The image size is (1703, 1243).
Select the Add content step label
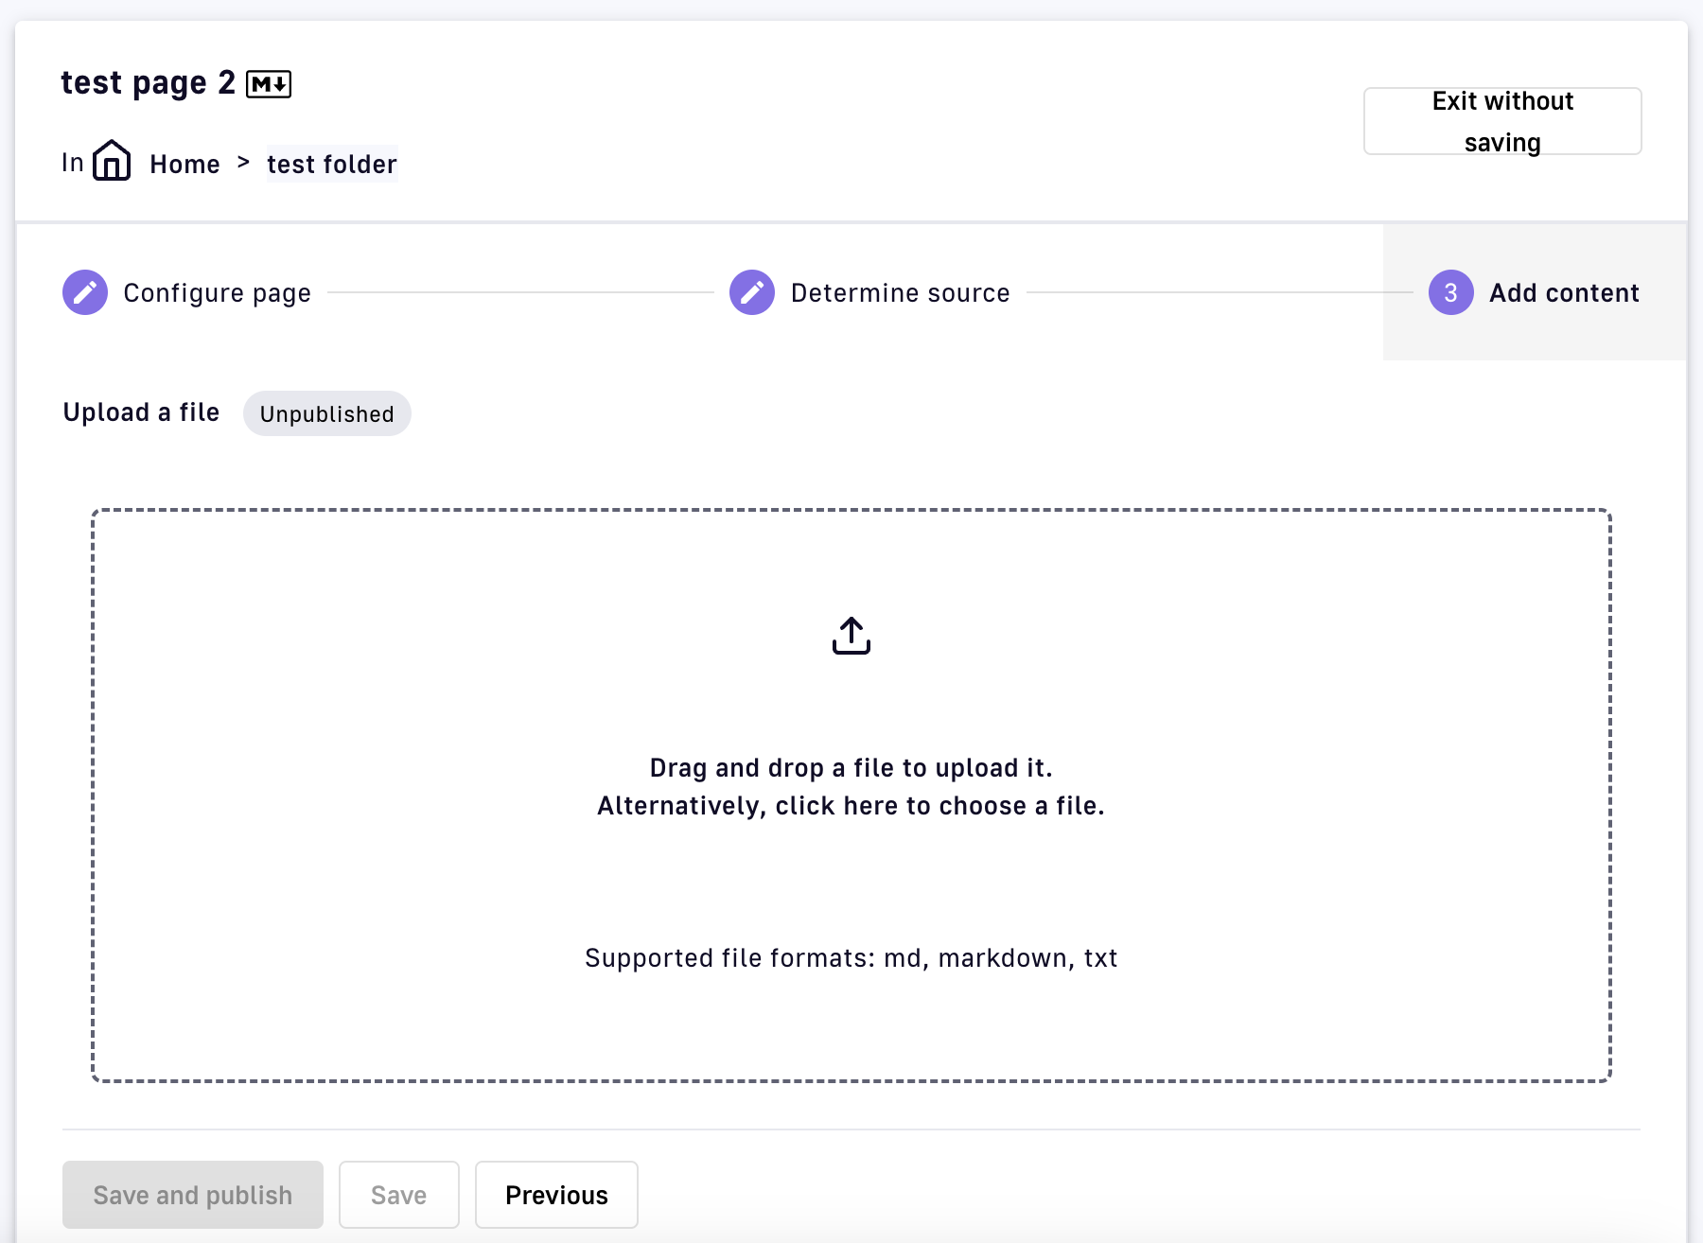coord(1564,293)
